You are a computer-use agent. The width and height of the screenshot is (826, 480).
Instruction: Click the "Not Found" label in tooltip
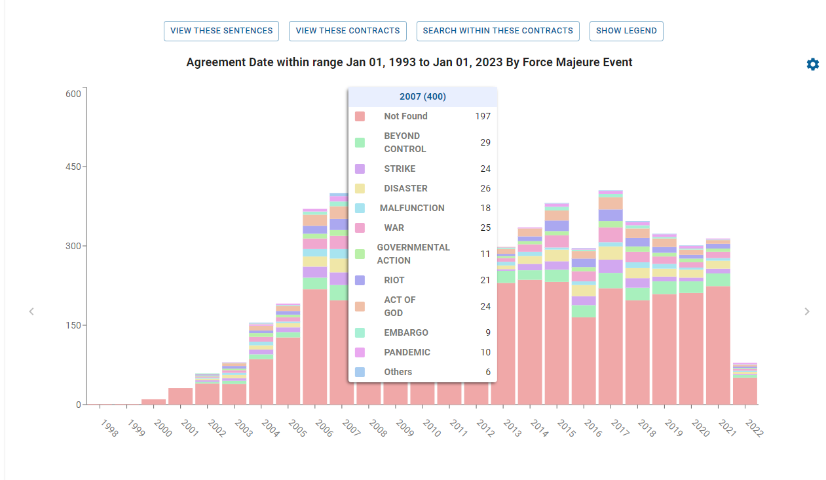(x=405, y=116)
